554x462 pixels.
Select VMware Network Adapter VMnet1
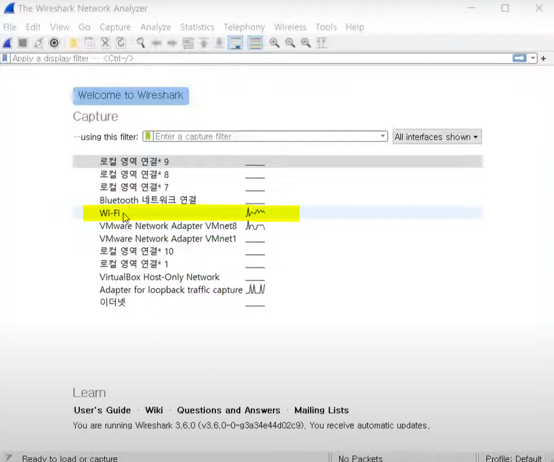(x=277, y=239)
